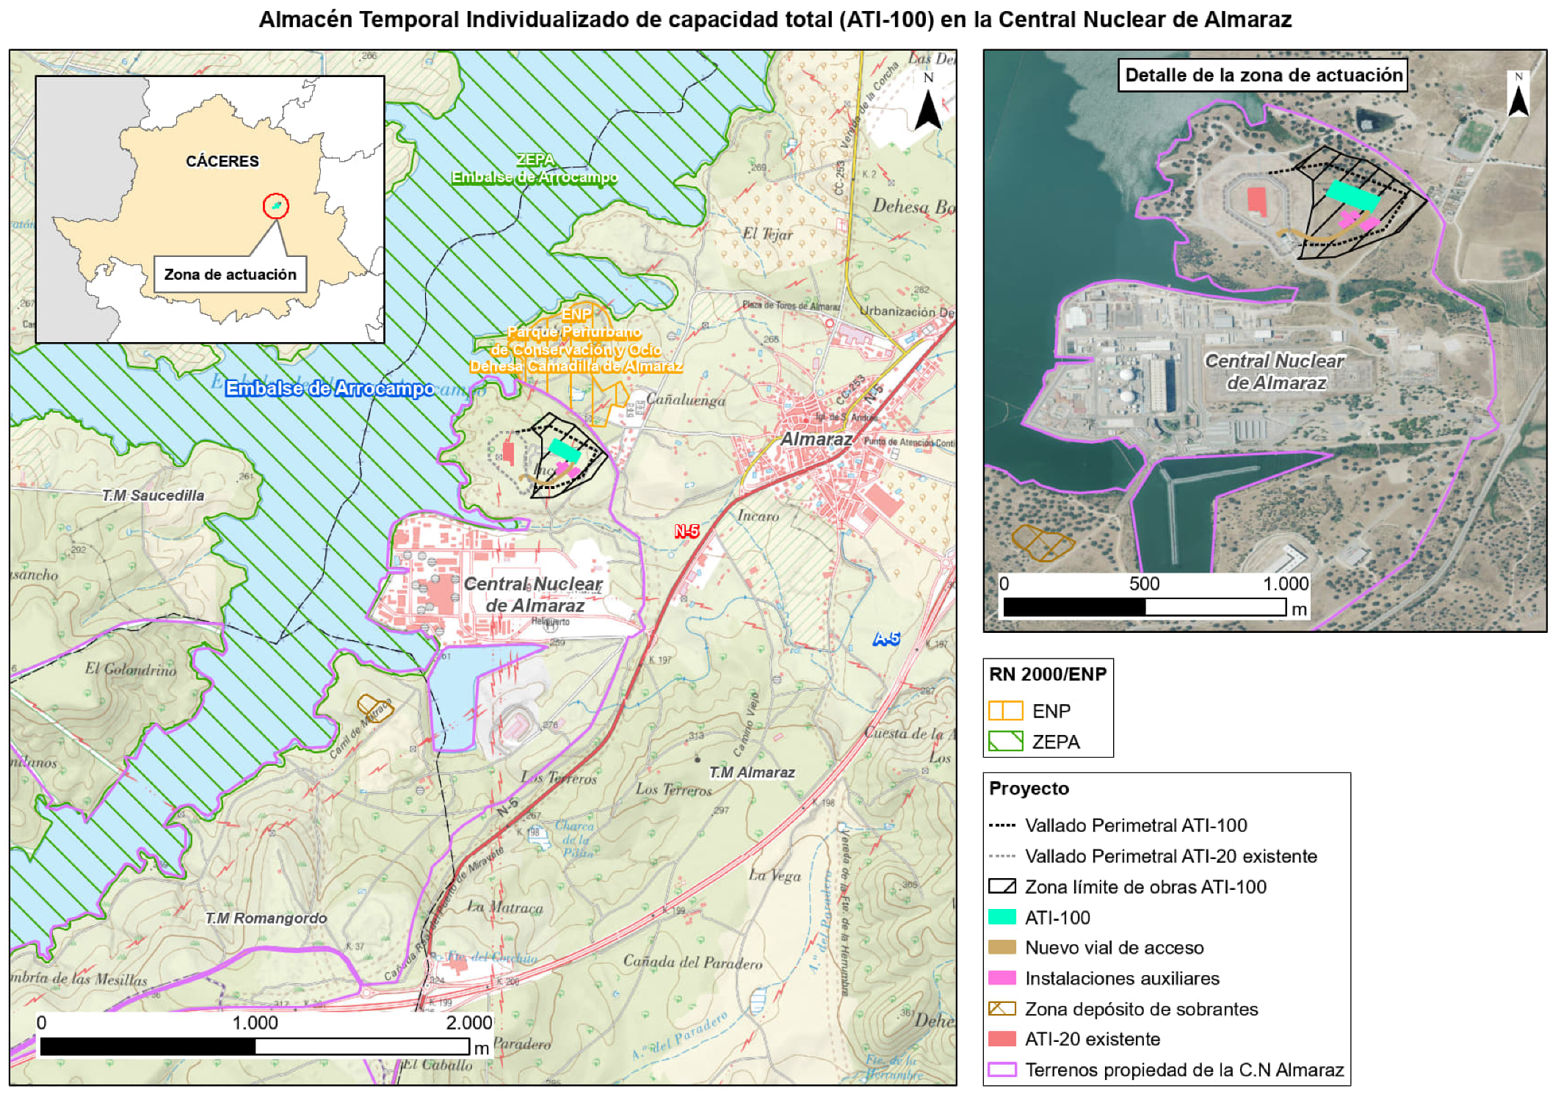The height and width of the screenshot is (1094, 1561).
Task: Click the north arrow on main map
Action: 928,109
